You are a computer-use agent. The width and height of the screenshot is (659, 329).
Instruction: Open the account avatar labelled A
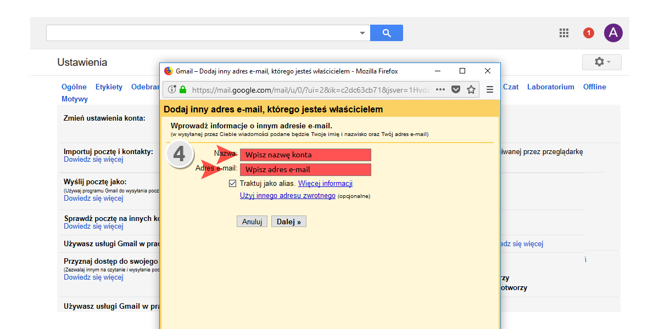[x=613, y=33]
